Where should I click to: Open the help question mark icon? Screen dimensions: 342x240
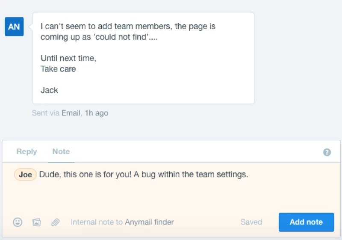pos(327,152)
